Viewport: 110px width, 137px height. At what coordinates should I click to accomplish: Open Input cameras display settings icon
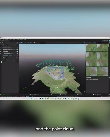click(x=16, y=45)
